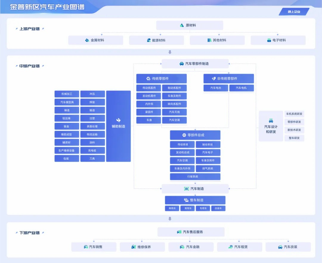This screenshot has height=263, width=322.
Task: Click the 原材料 triangle icon
Action: (x=182, y=25)
